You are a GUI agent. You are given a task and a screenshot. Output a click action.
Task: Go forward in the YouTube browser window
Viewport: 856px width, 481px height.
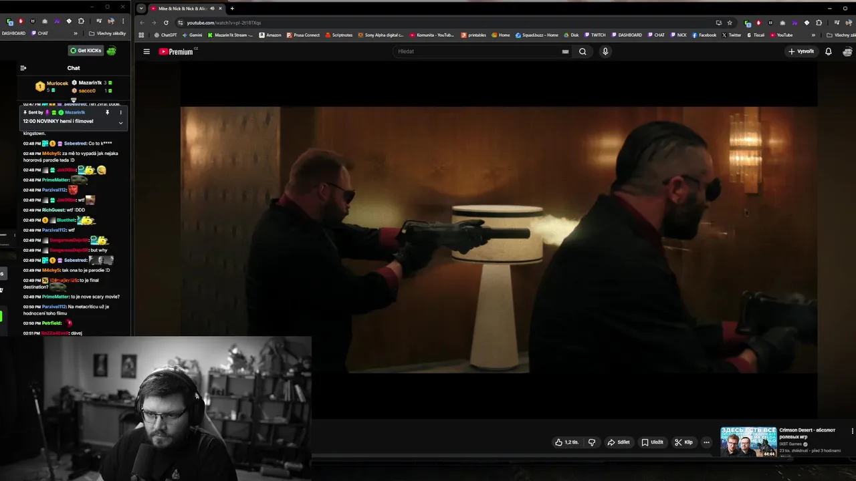[x=154, y=23]
